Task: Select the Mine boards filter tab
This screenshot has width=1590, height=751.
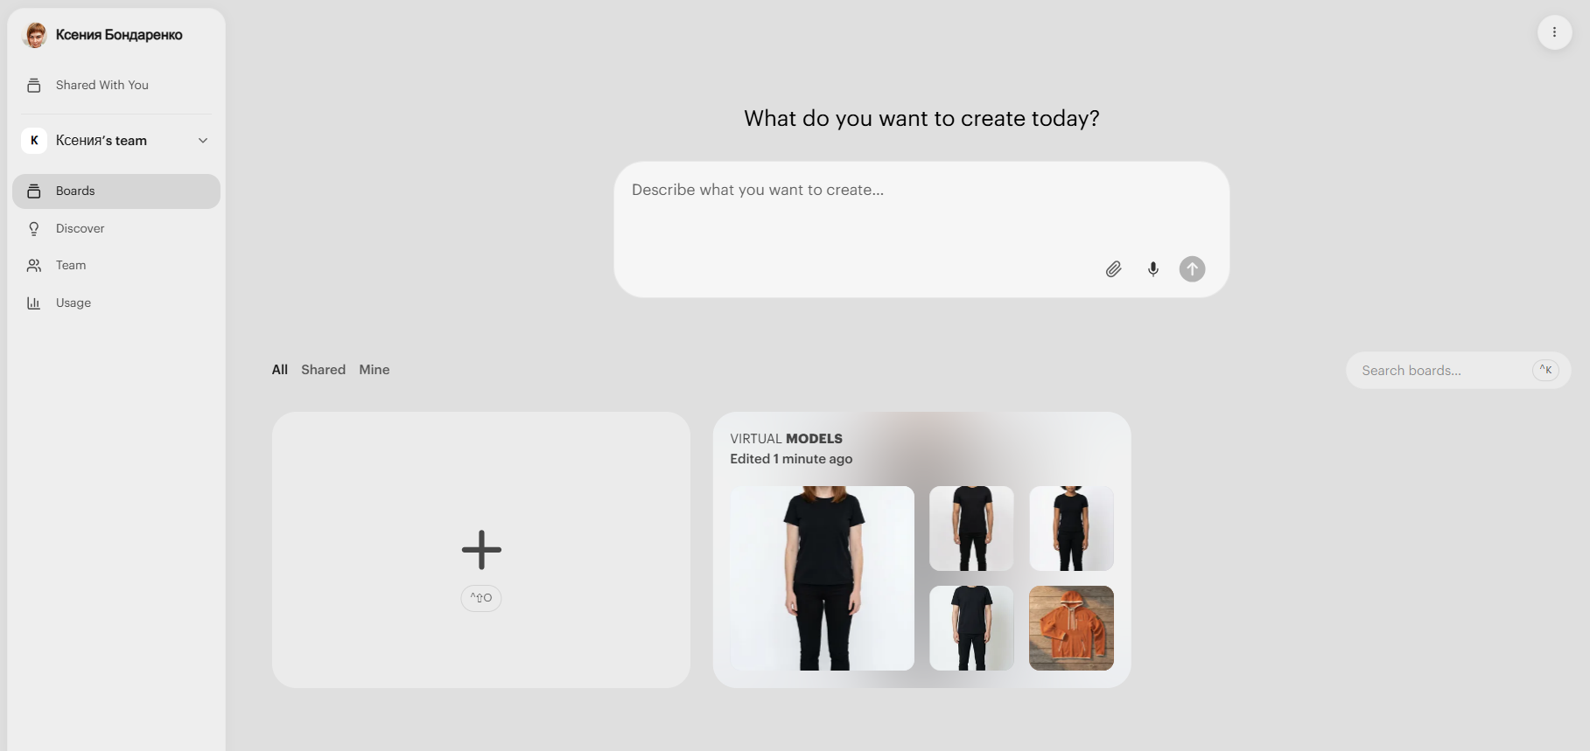Action: coord(375,370)
